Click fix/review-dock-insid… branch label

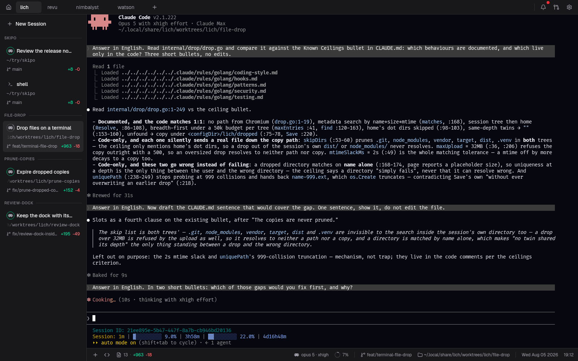[35, 234]
